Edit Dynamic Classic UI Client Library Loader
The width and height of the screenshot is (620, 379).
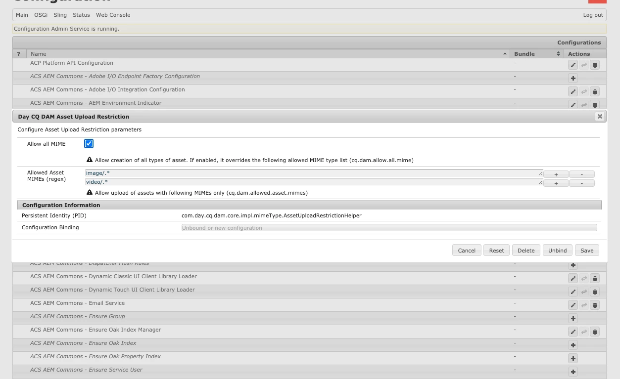pyautogui.click(x=573, y=278)
